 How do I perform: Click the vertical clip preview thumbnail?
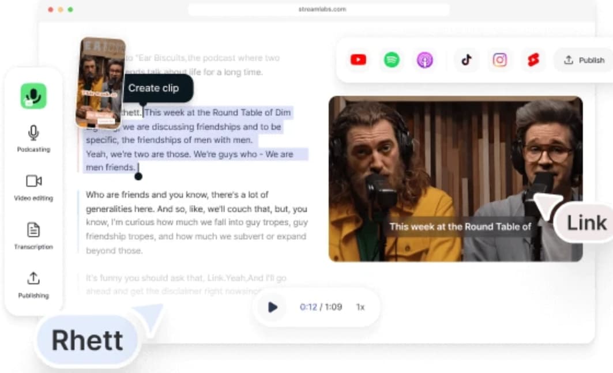click(x=101, y=81)
